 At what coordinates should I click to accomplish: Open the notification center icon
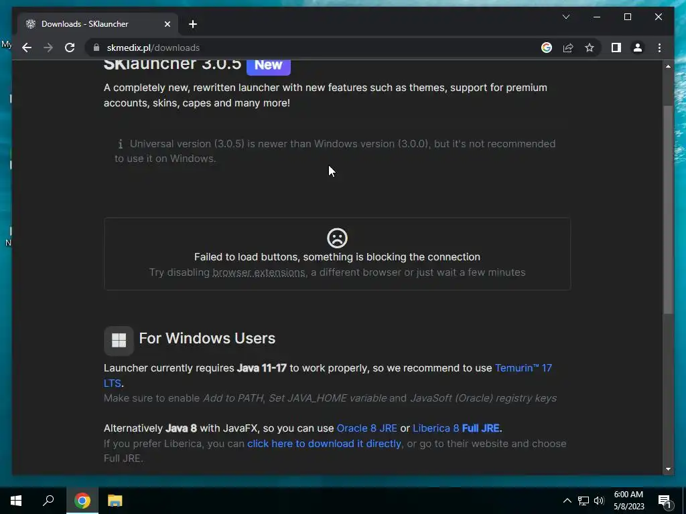click(x=665, y=501)
